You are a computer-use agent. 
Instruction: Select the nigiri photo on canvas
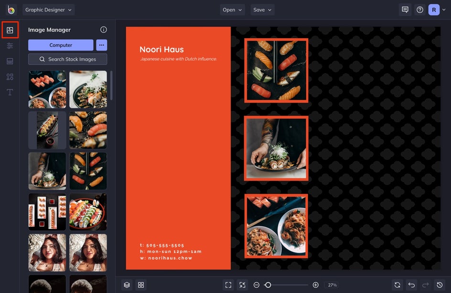276,70
